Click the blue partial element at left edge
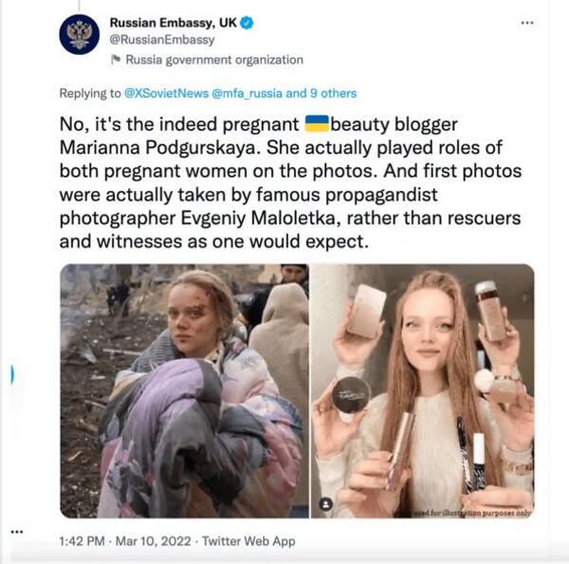This screenshot has width=569, height=564. [x=12, y=375]
